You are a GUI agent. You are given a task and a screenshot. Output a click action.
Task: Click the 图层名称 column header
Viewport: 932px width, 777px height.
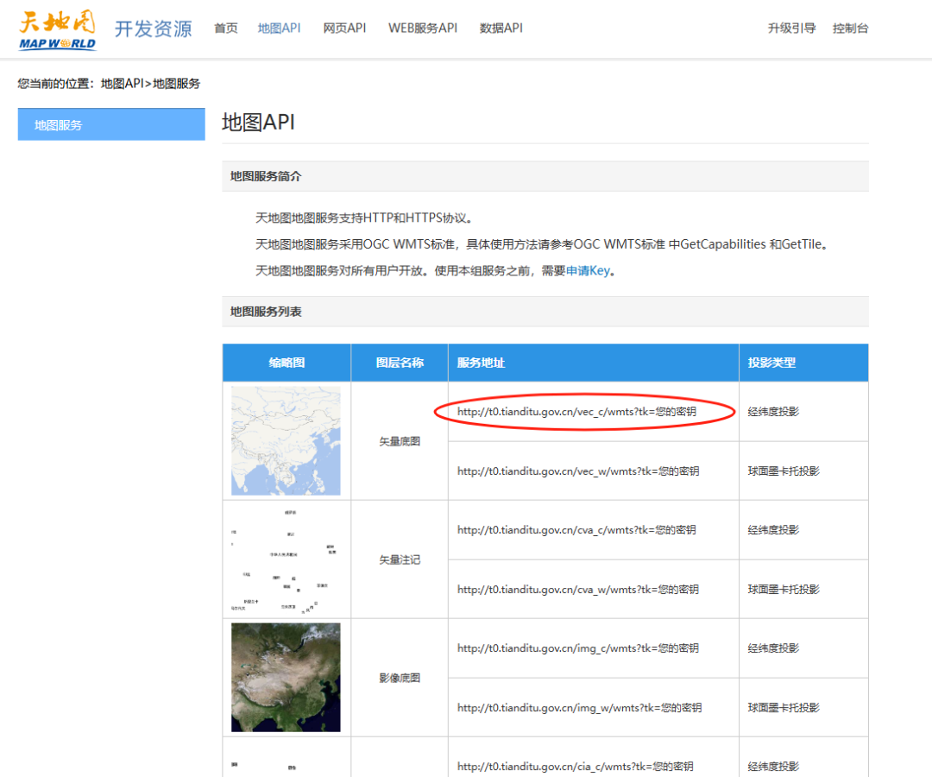[x=400, y=363]
